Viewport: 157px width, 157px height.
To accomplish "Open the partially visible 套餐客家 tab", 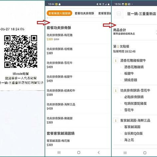I will point(104,13).
